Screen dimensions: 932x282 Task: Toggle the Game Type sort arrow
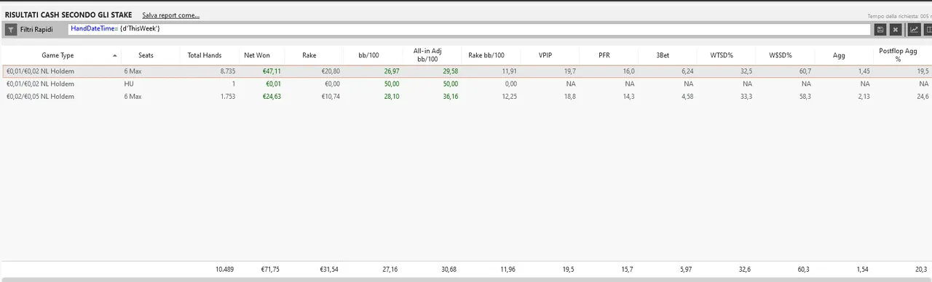114,55
